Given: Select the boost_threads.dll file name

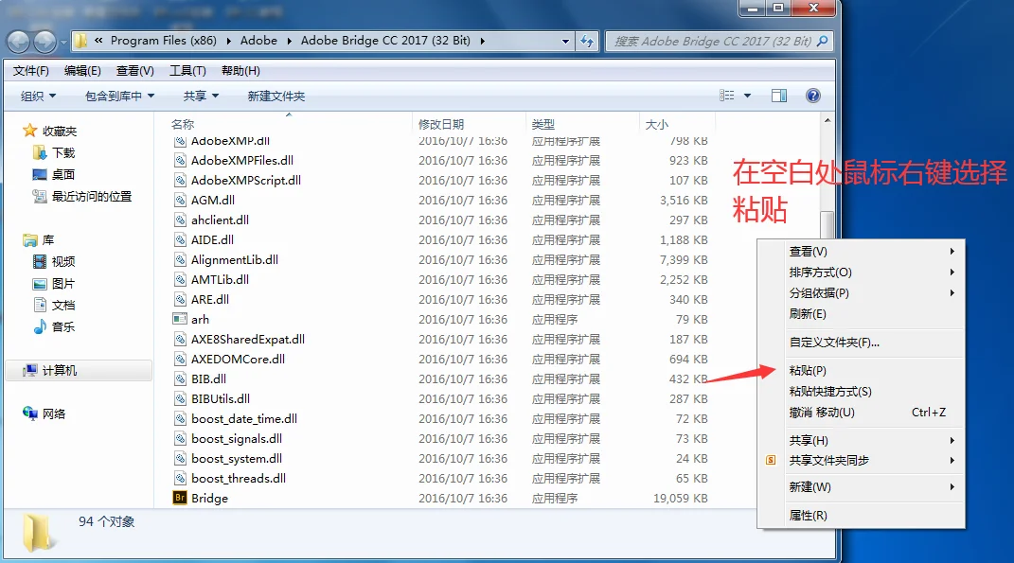Looking at the screenshot, I should click(x=239, y=479).
